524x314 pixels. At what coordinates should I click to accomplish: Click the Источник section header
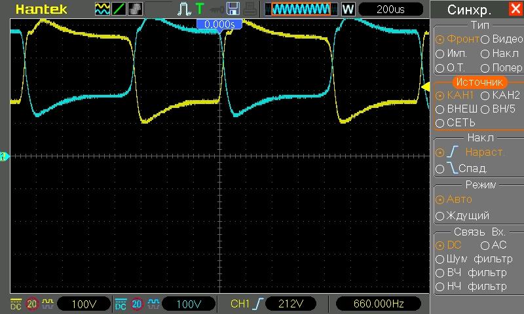click(479, 82)
